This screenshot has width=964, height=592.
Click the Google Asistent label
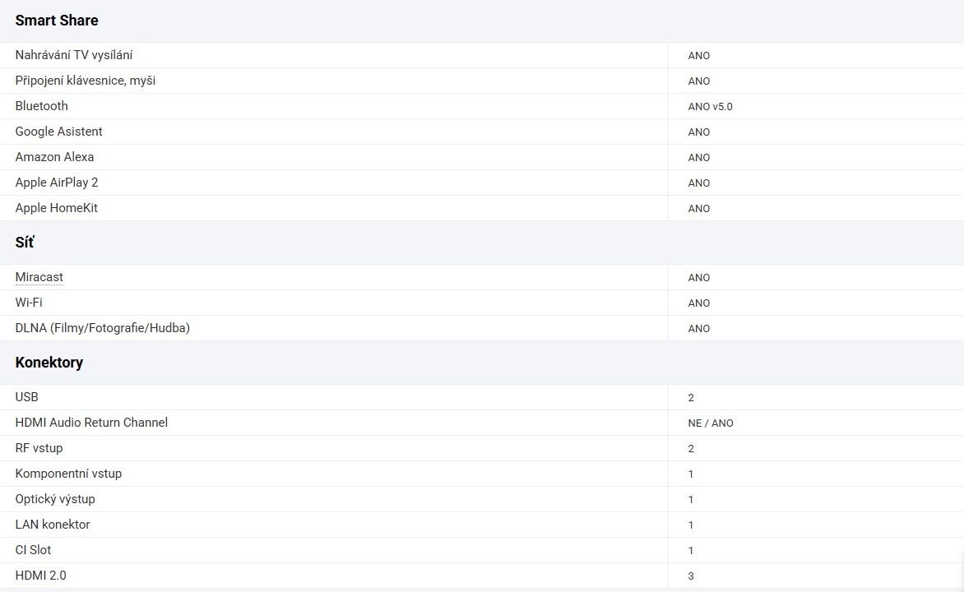[59, 132]
